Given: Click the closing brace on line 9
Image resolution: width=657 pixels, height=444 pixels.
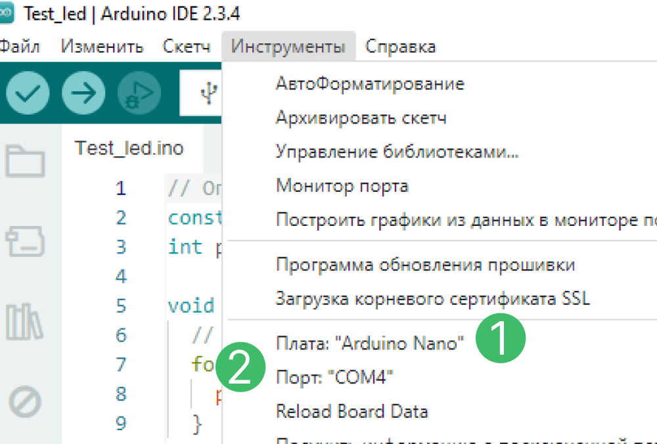Looking at the screenshot, I should coord(197,424).
